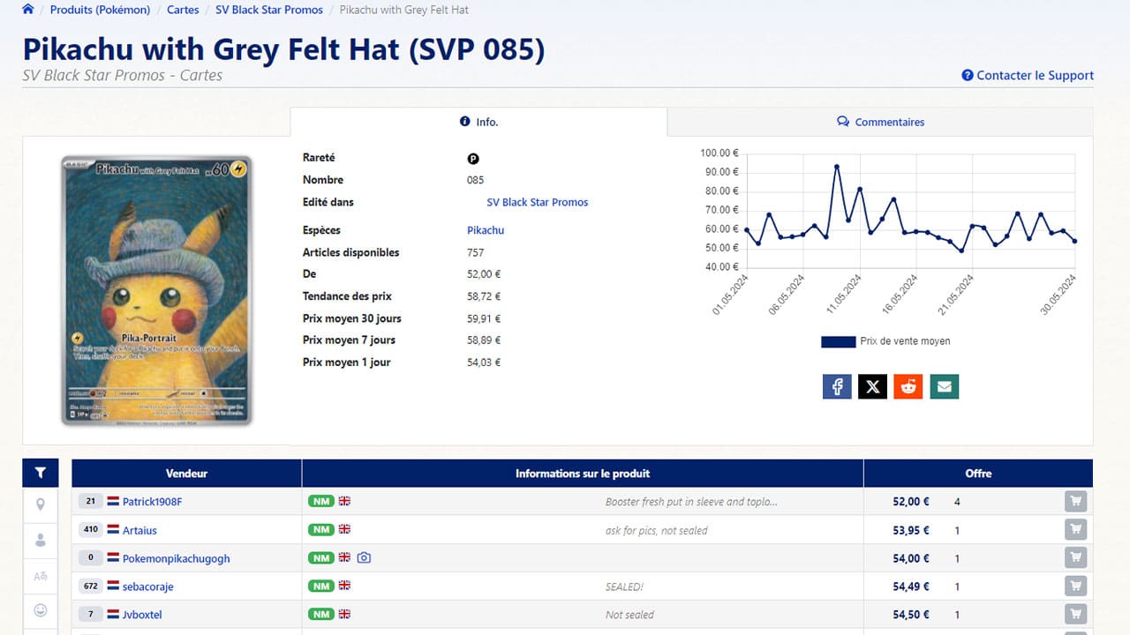This screenshot has width=1130, height=635.
Task: Open seller Pokemonpikachugogh profile
Action: 176,558
